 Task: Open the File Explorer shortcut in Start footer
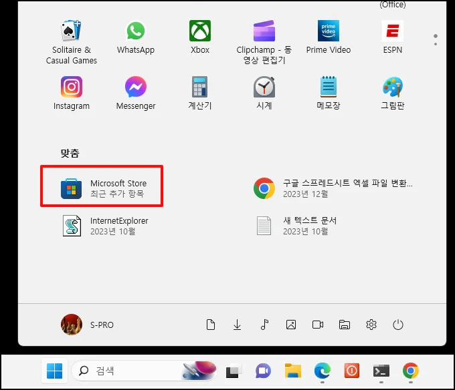pyautogui.click(x=345, y=325)
